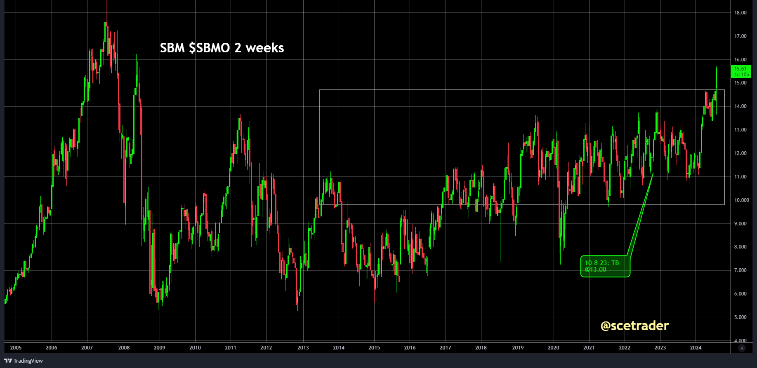Screen dimensions: 757x368
Task: Select the '10-8-23: TB @13.00' callout
Action: click(605, 266)
